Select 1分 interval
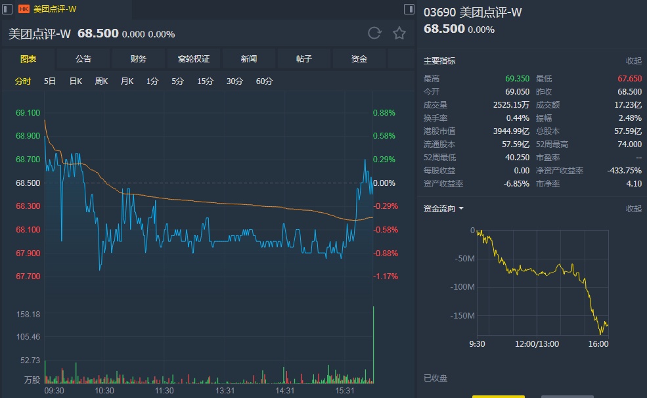The image size is (647, 398). [x=152, y=81]
